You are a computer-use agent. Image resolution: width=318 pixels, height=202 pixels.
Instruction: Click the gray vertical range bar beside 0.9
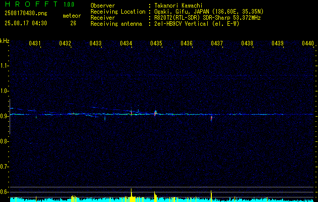coord(10,117)
